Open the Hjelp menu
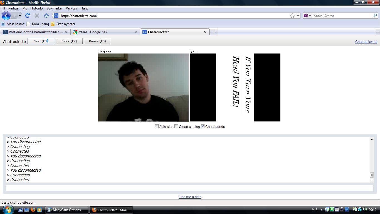The image size is (380, 214). 84,8
